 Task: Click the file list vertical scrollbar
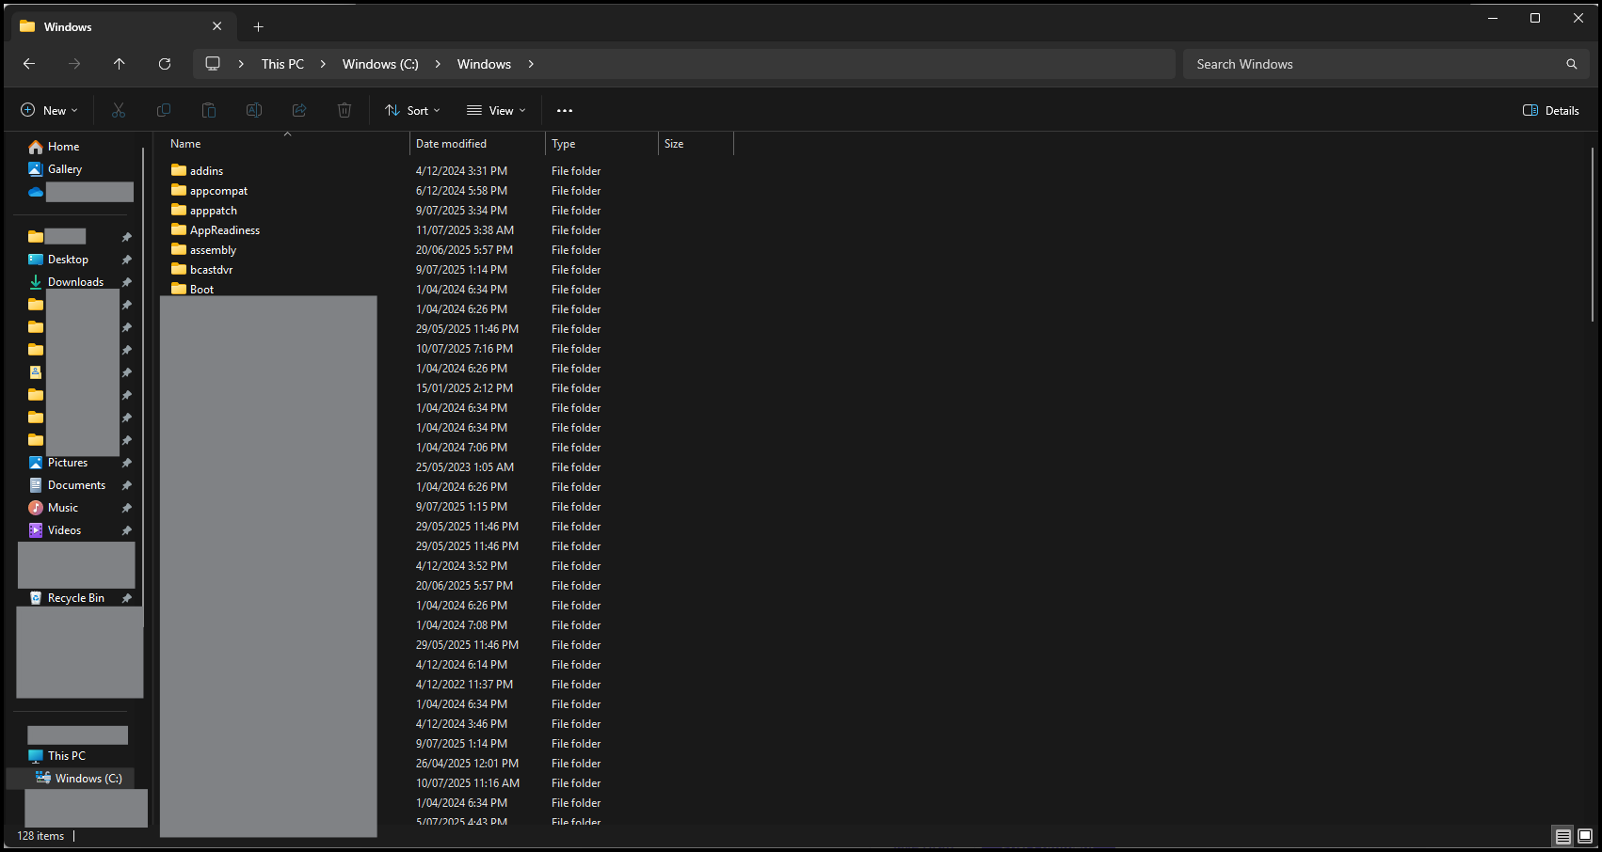pos(1593,235)
